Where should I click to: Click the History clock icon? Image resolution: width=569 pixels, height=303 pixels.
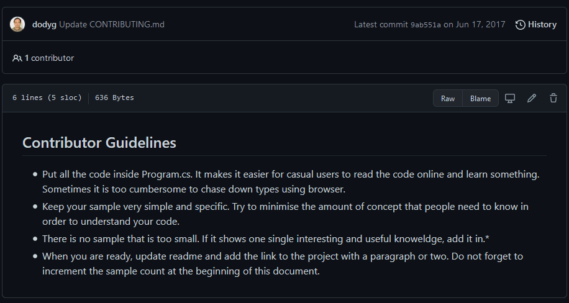click(521, 25)
